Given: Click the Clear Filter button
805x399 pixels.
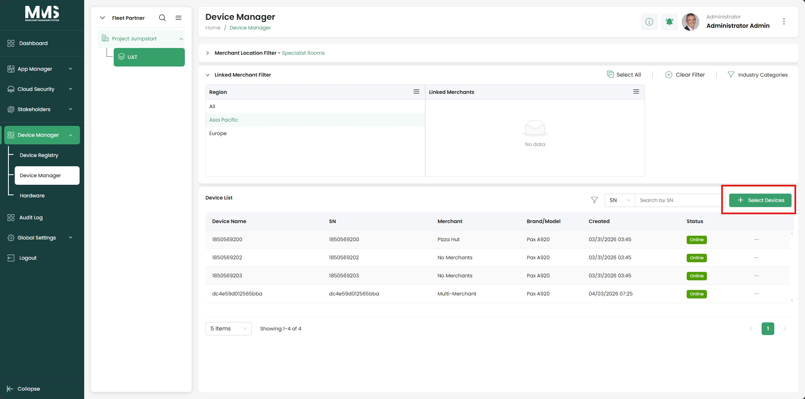Looking at the screenshot, I should [x=685, y=74].
